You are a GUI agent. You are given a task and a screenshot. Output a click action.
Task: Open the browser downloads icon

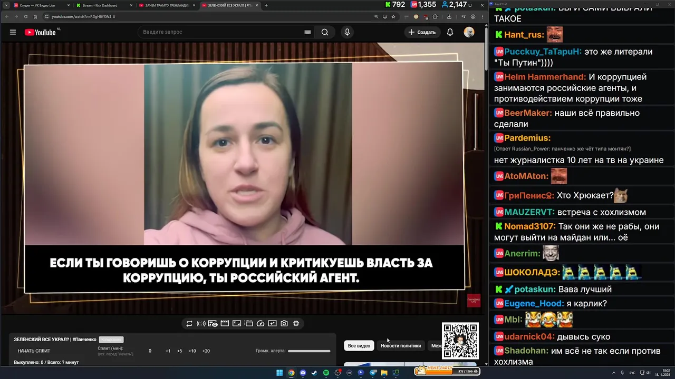point(449,16)
